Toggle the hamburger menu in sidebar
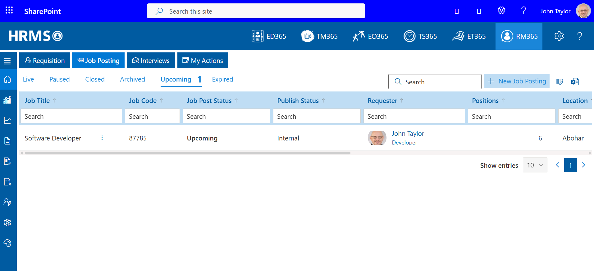This screenshot has width=594, height=271. 7,61
